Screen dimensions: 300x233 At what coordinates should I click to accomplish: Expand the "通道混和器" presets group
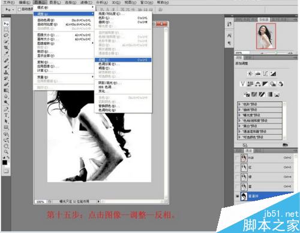(239, 132)
